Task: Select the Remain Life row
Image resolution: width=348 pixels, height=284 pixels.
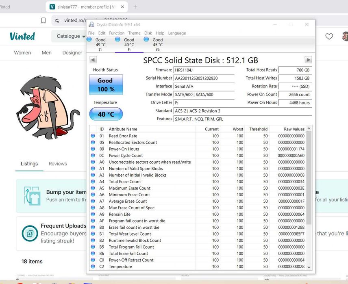Action: (x=198, y=215)
